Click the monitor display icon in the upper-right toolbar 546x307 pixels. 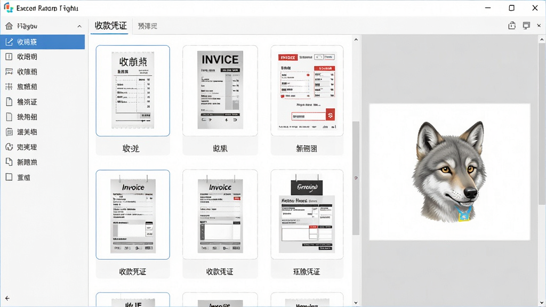526,26
